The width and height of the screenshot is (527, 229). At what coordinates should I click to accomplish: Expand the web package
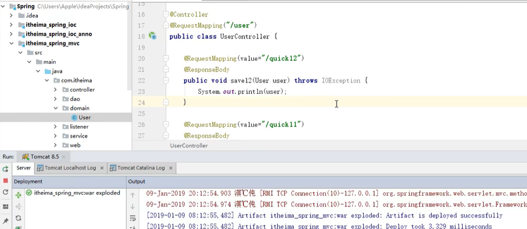click(55, 145)
